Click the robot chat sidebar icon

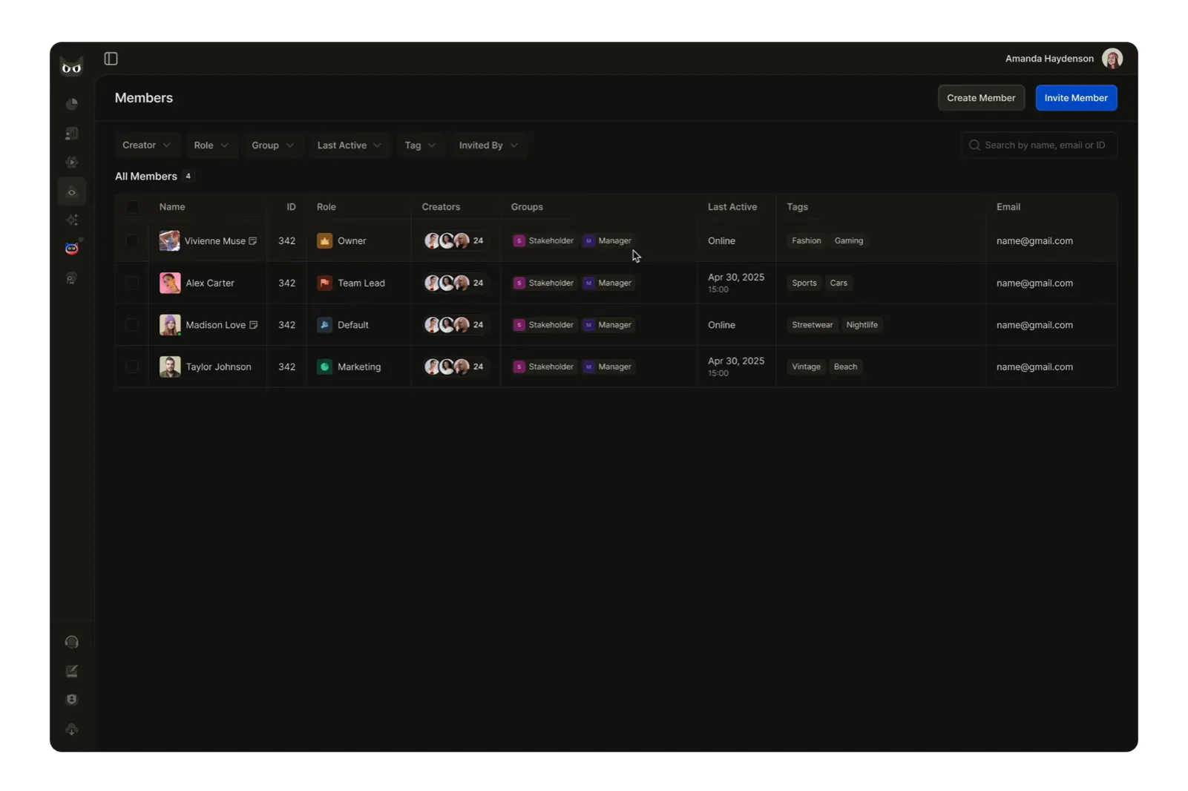72,278
